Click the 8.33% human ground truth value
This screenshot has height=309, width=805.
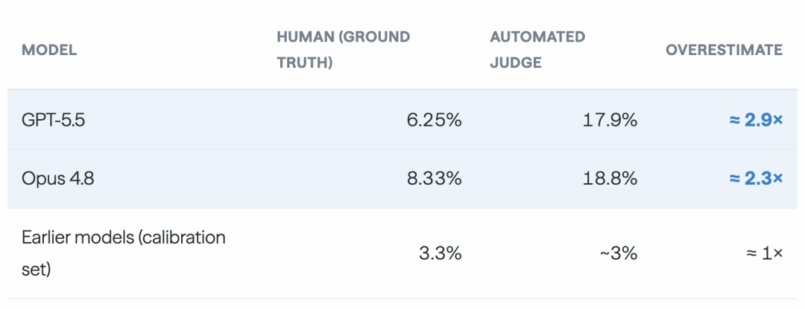pos(435,179)
